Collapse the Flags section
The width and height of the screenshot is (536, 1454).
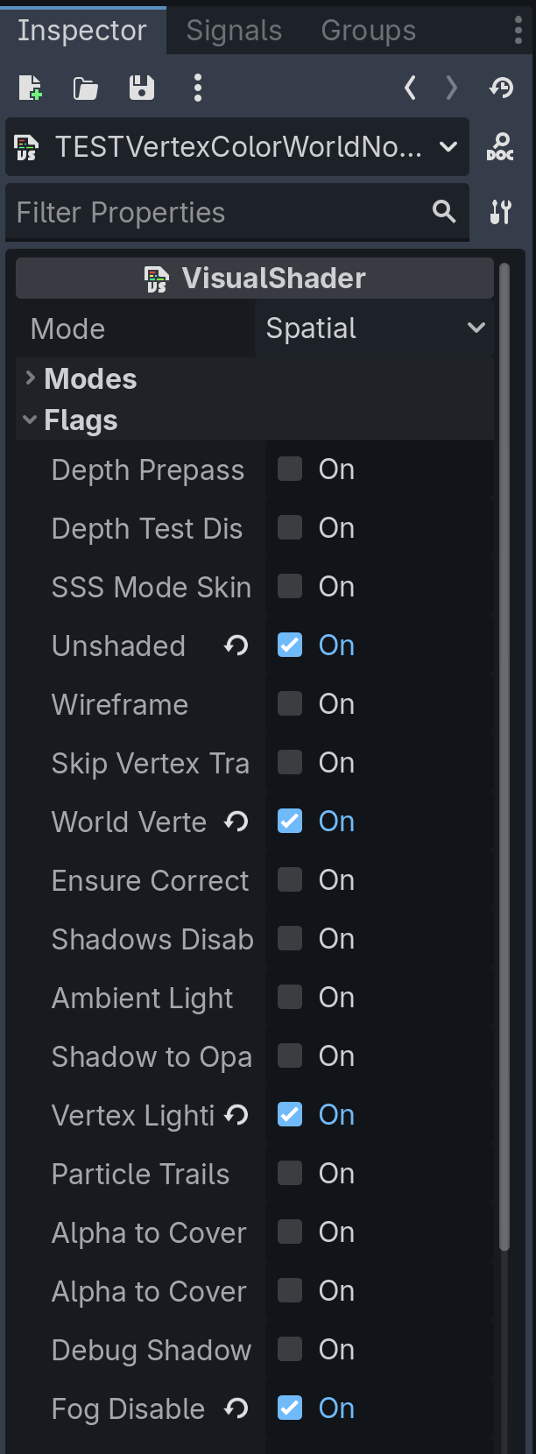80,420
